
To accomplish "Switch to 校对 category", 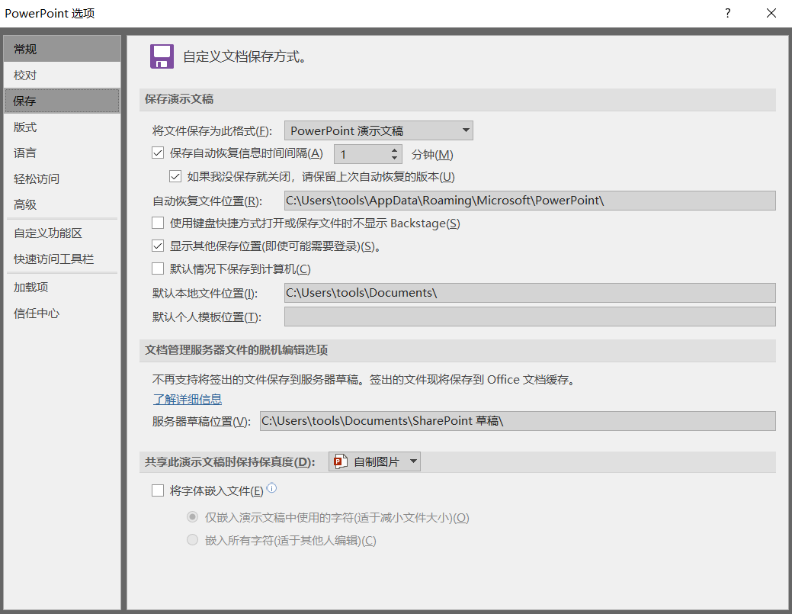I will point(63,76).
